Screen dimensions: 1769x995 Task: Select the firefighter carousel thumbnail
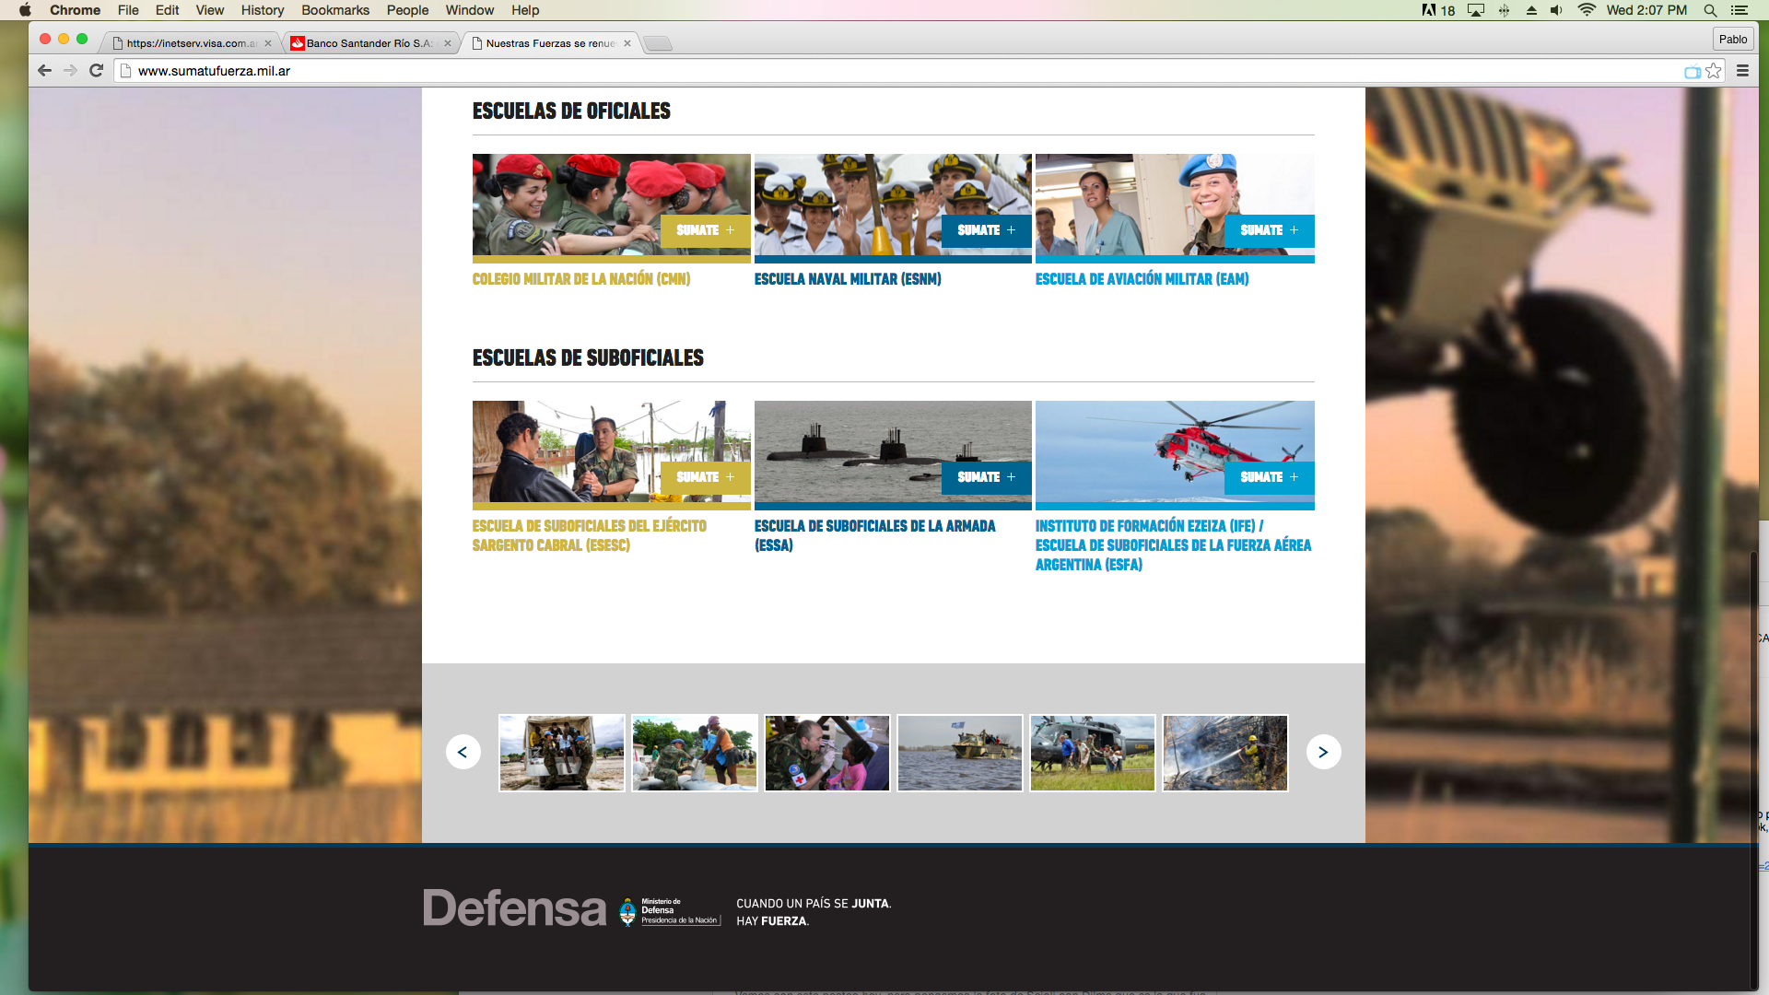(1224, 753)
